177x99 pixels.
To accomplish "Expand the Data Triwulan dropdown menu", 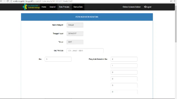I will coord(65,7).
